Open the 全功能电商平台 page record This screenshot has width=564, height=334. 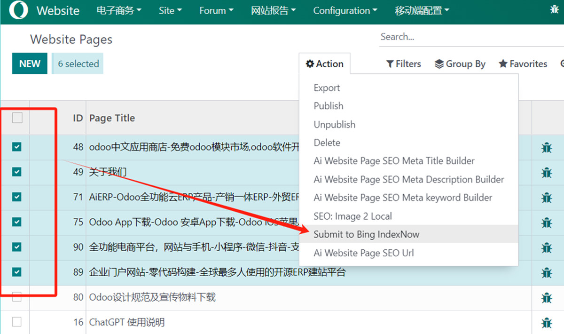pyautogui.click(x=194, y=247)
